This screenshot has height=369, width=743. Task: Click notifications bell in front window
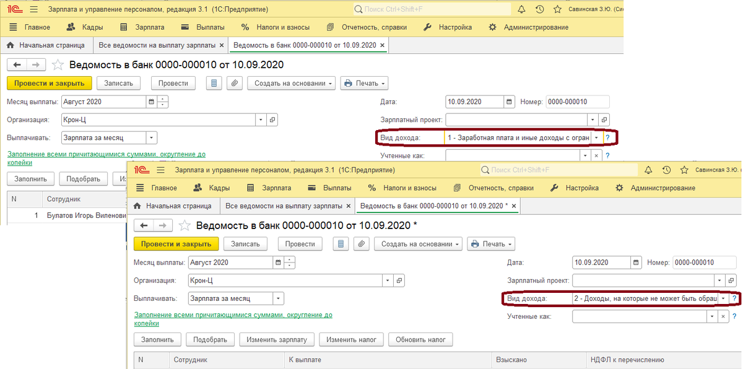[648, 170]
